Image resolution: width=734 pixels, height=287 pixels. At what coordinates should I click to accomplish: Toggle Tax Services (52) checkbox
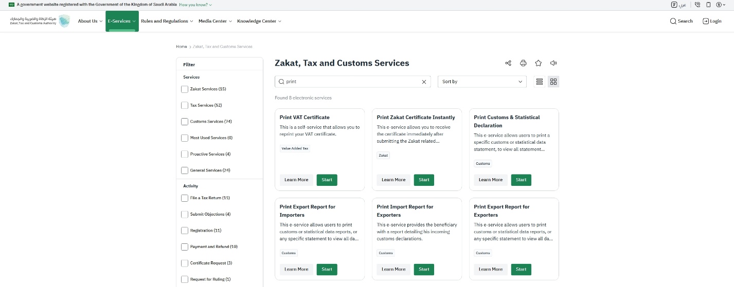tap(185, 105)
